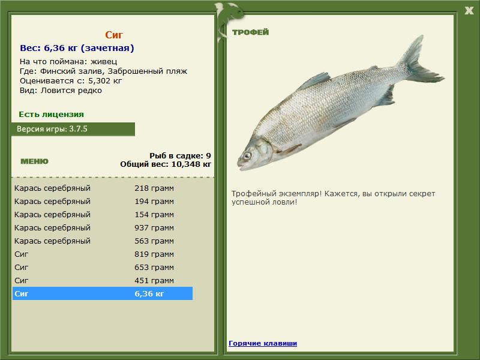
Task: Open the МЕНЮ button
Action: (x=34, y=161)
